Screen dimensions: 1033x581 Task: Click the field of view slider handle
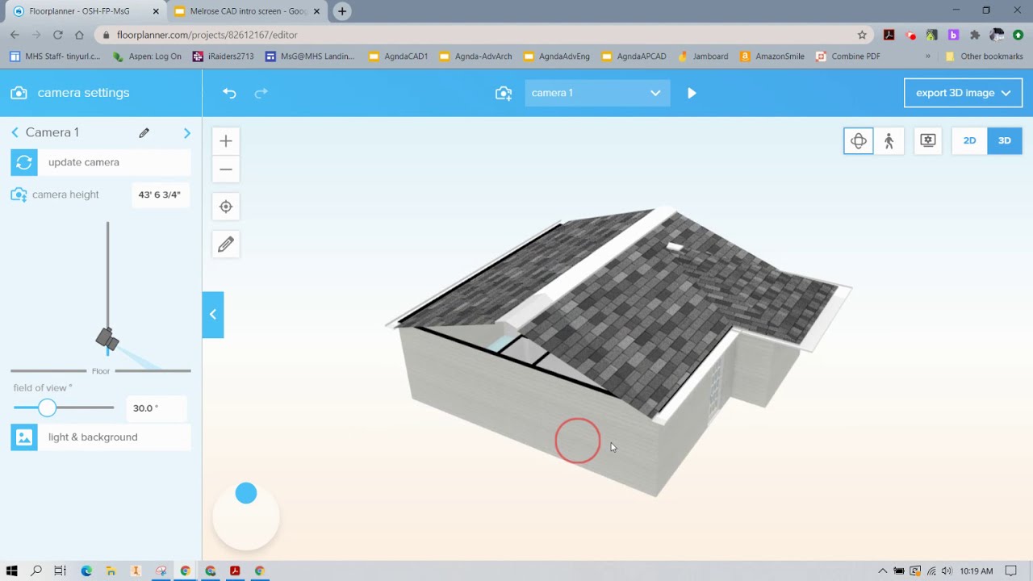(x=47, y=408)
